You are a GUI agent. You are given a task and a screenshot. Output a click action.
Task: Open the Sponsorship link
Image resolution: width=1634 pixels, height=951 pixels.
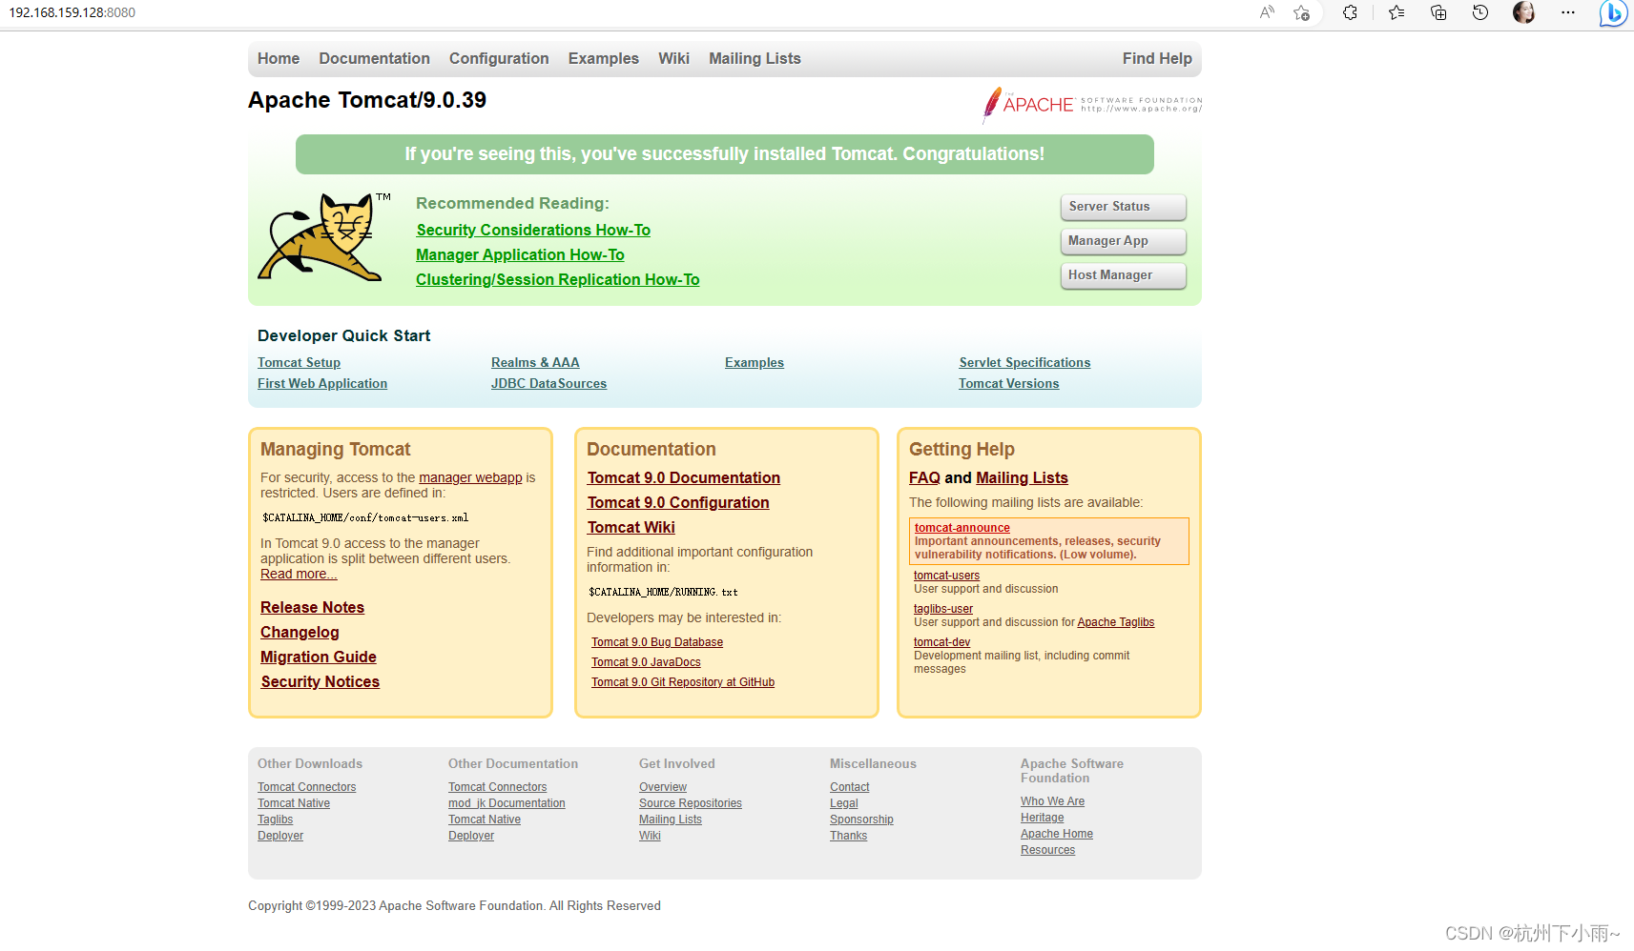click(x=861, y=819)
